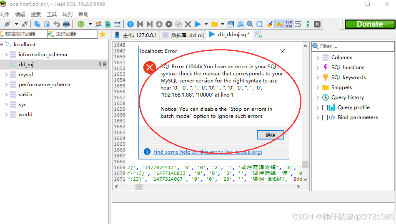Close the localhost: Error dialog
Viewport: 396px width, 224px height.
coord(283,51)
